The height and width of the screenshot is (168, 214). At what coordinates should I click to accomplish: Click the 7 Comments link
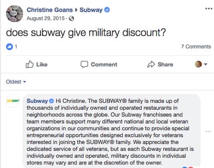click(x=196, y=47)
